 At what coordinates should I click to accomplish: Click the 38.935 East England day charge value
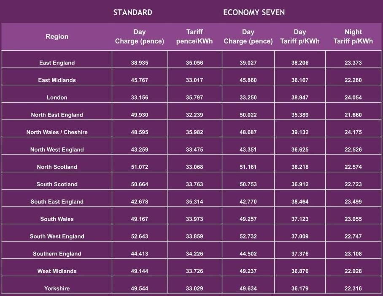(140, 63)
